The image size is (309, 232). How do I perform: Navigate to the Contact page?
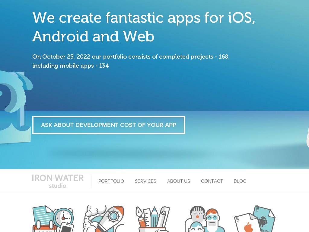(212, 181)
